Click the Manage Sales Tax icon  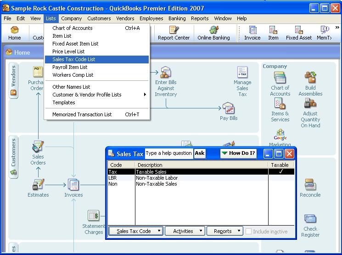(x=242, y=81)
